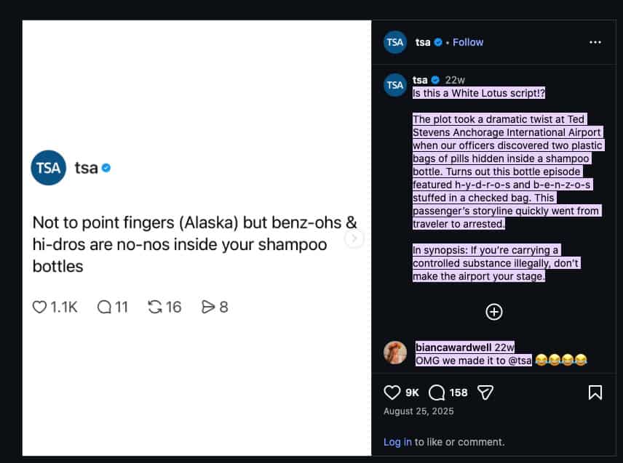Open the three-dot more options menu

(595, 42)
